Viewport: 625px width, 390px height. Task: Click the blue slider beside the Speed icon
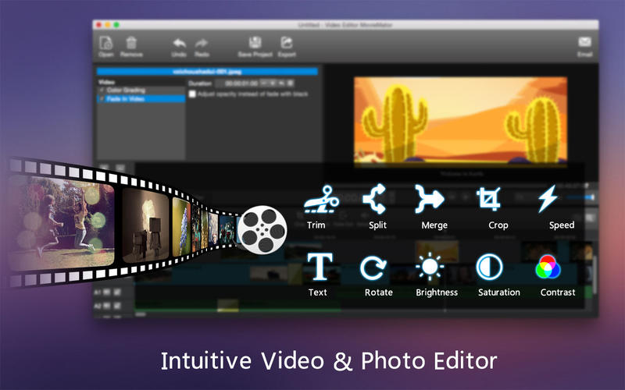[580, 197]
